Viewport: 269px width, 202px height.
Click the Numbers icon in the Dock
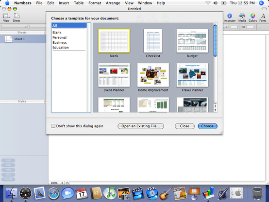[x=208, y=193]
